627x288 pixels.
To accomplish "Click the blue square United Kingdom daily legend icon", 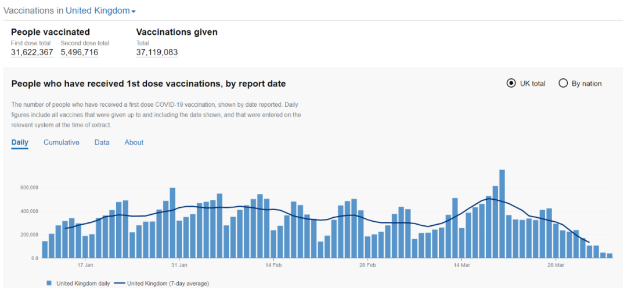I will [x=49, y=283].
